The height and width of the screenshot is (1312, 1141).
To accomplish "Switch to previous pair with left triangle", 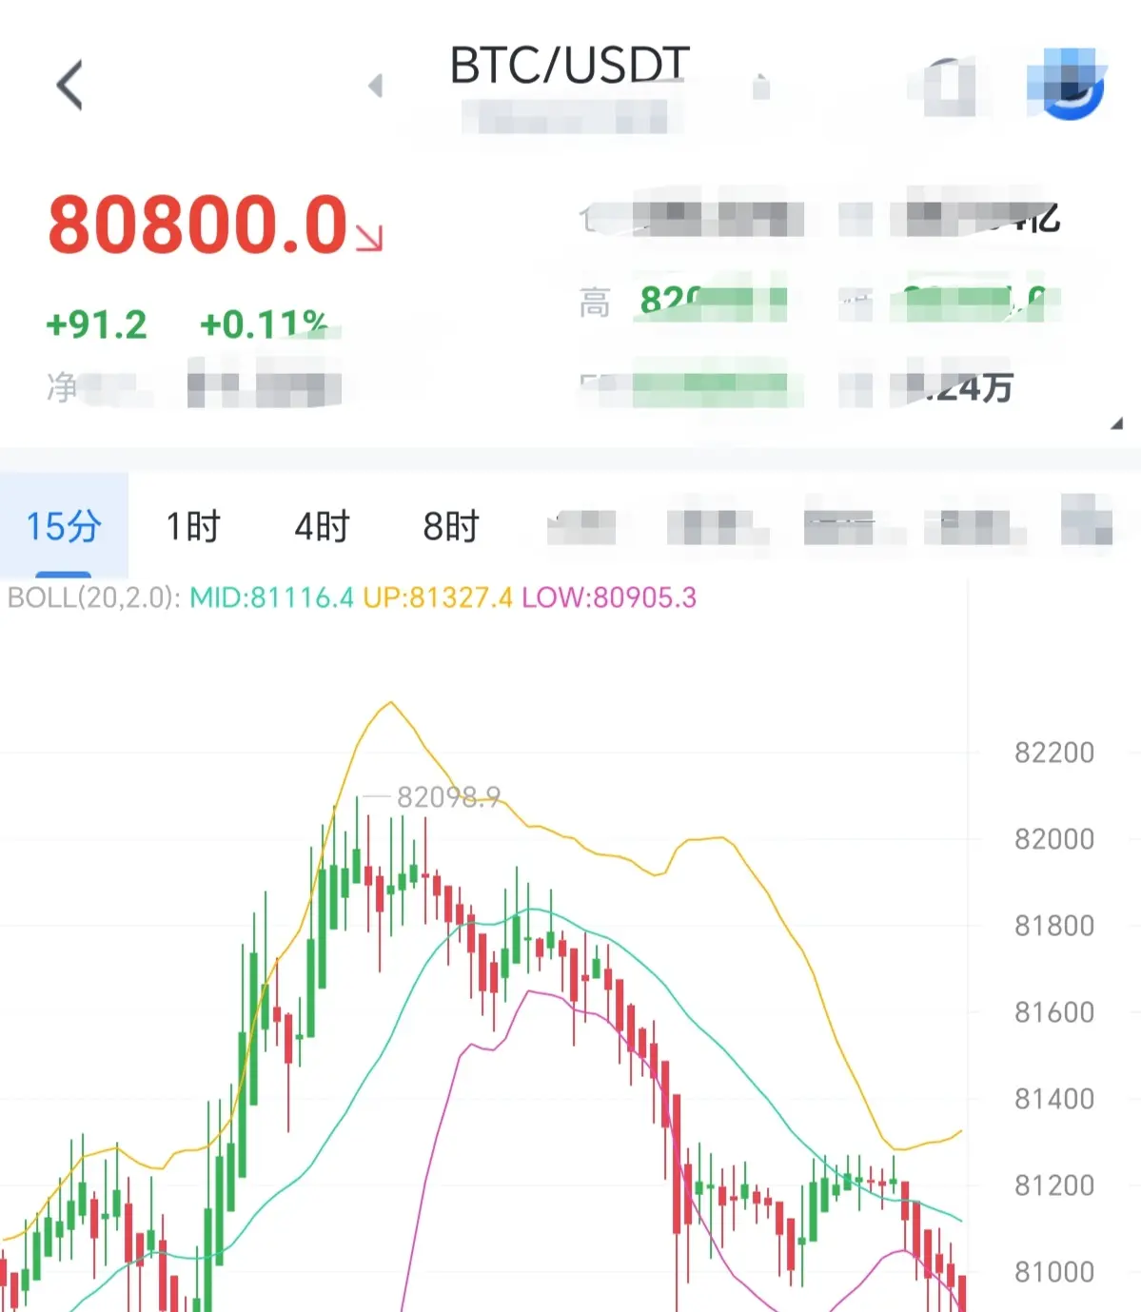I will tap(375, 86).
